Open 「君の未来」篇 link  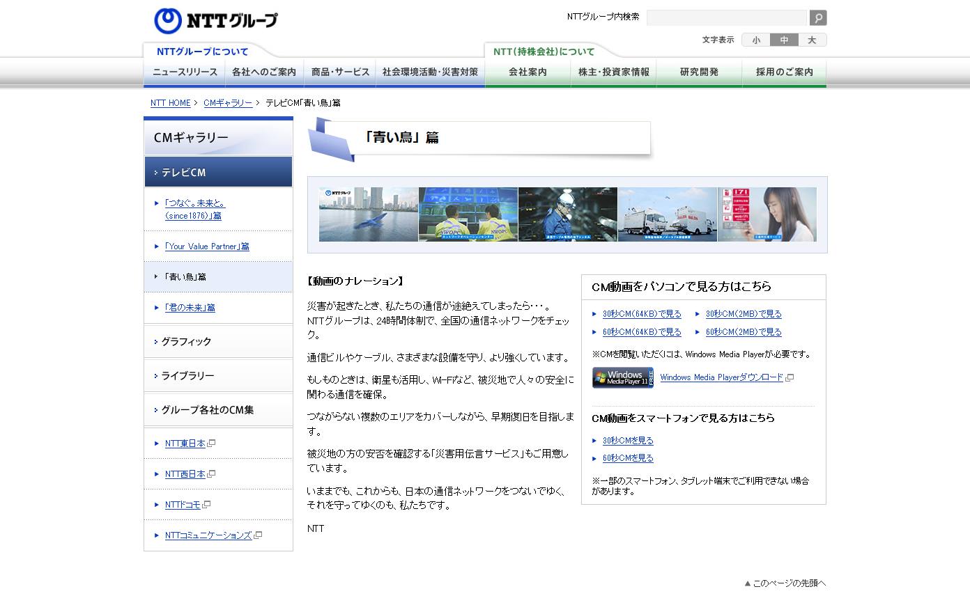click(x=190, y=308)
